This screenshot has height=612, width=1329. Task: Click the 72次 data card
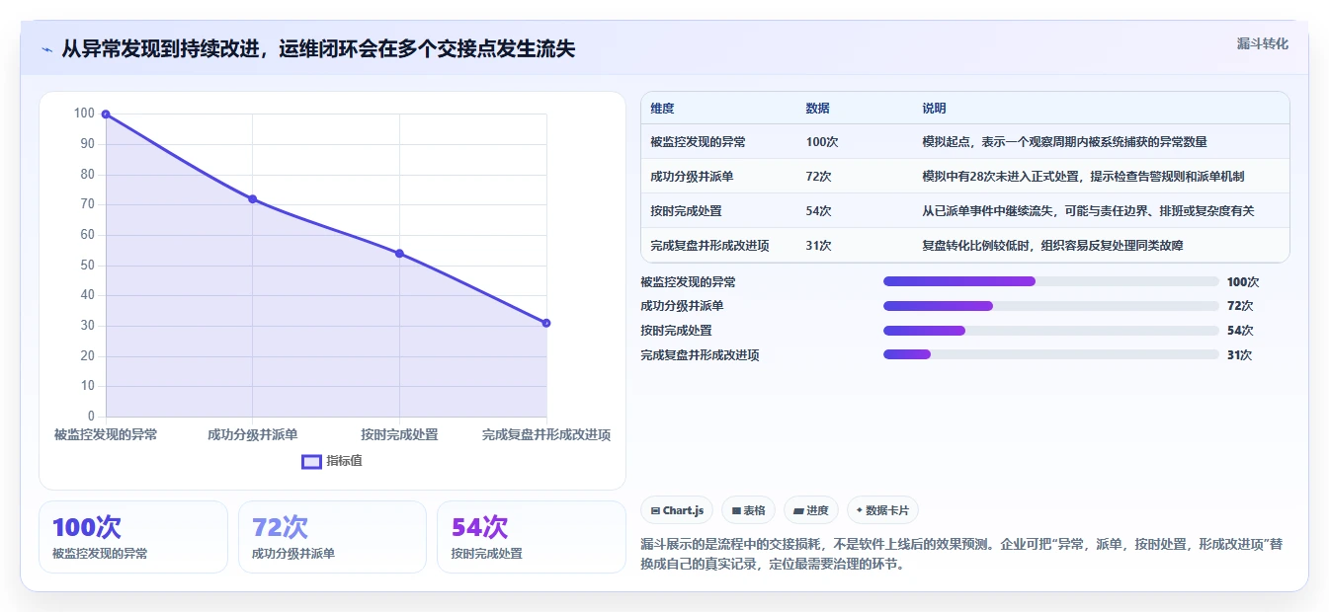332,537
